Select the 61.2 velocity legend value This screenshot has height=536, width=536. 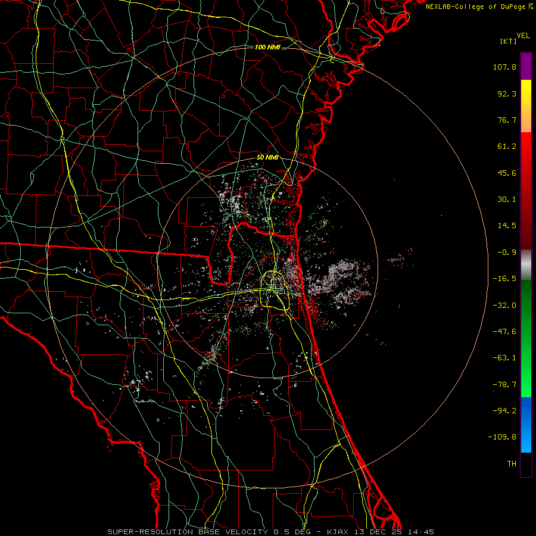507,147
